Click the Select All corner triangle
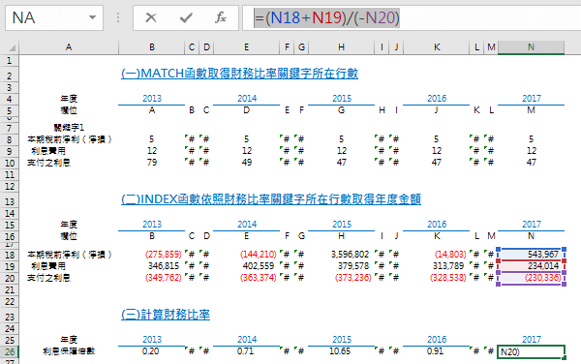Viewport: 581px width, 364px height. 13,48
